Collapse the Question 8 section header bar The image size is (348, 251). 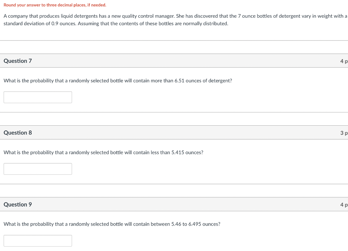(174, 133)
